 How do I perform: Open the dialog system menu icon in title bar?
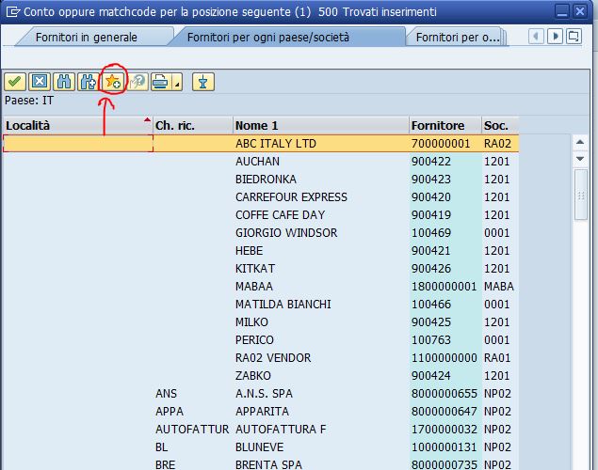13,12
